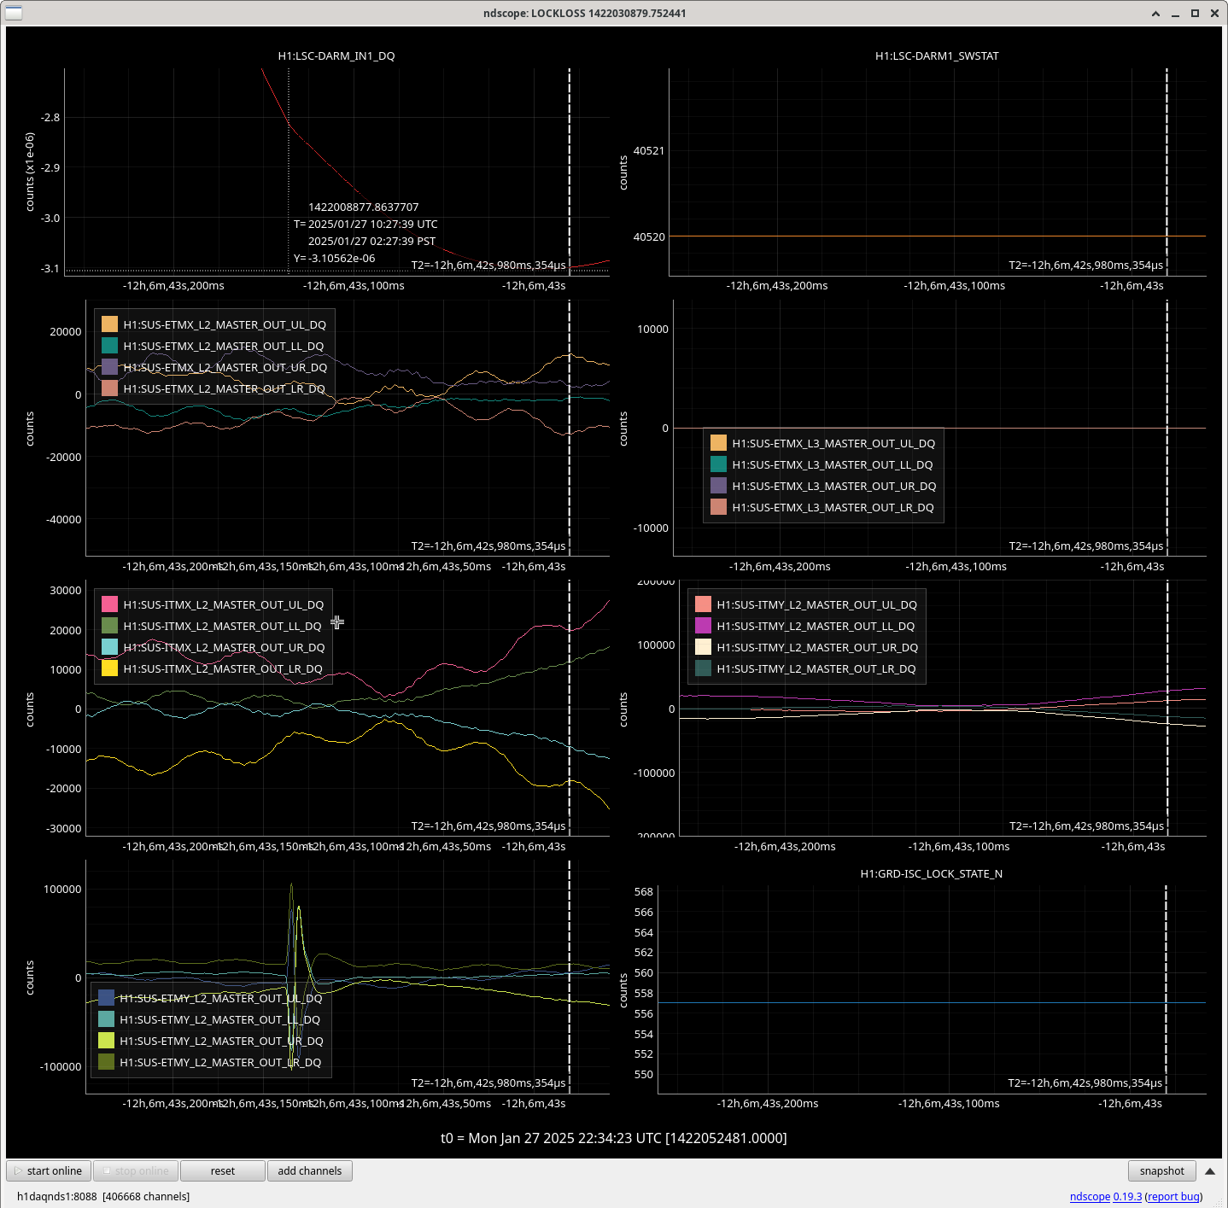Click the Y=-3.10562e-06 cursor value readout
Screen dimensions: 1228x1208
pyautogui.click(x=335, y=258)
